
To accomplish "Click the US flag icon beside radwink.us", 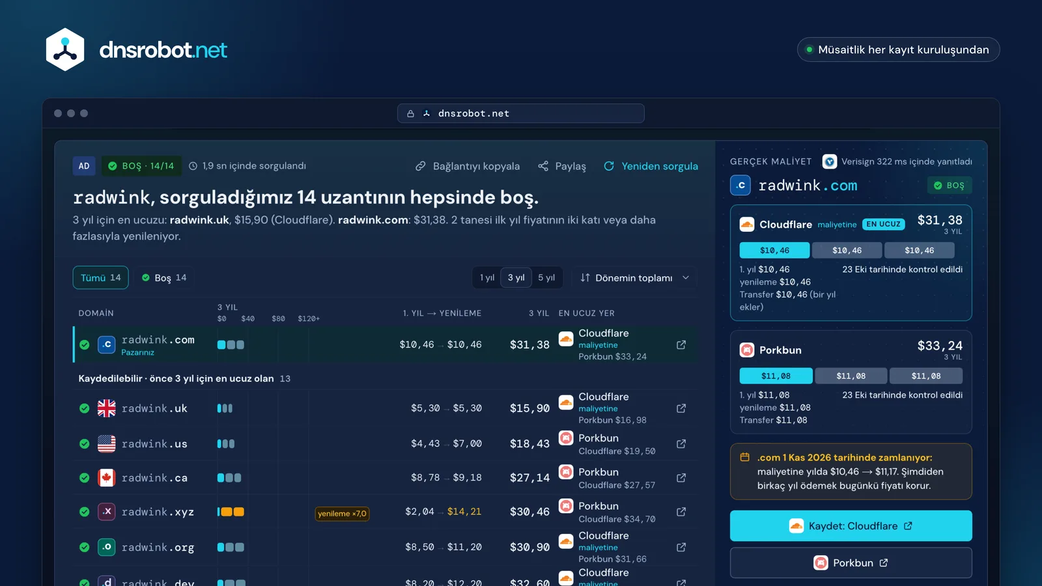I will tap(106, 443).
